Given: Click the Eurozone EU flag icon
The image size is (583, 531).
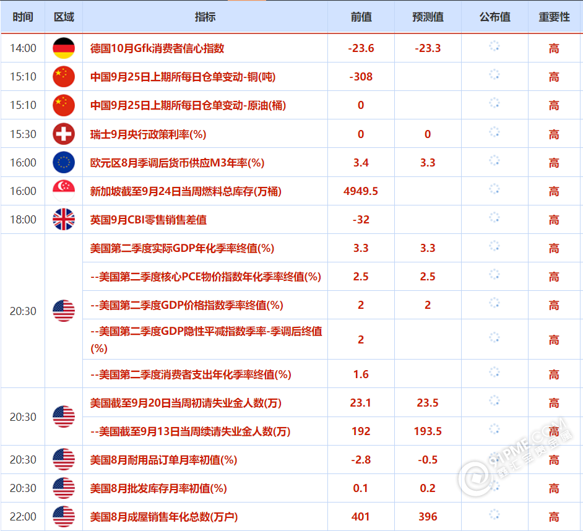Looking at the screenshot, I should pyautogui.click(x=63, y=162).
